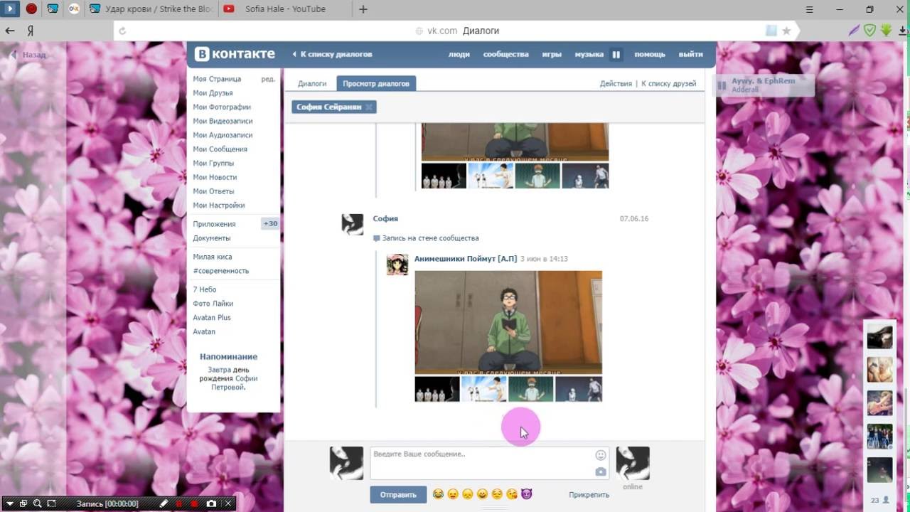The width and height of the screenshot is (910, 512).
Task: Open the 23 online friends counter
Action: (879, 500)
